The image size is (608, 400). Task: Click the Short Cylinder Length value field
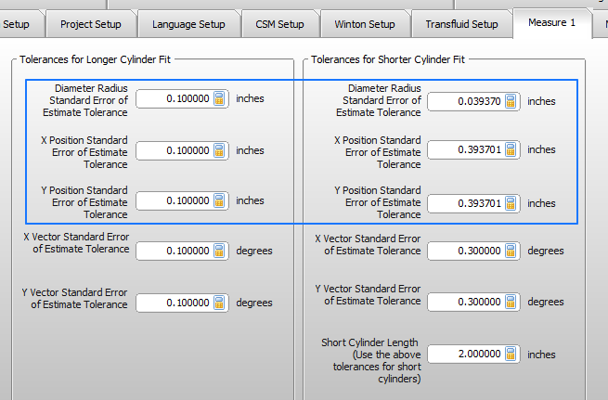466,355
